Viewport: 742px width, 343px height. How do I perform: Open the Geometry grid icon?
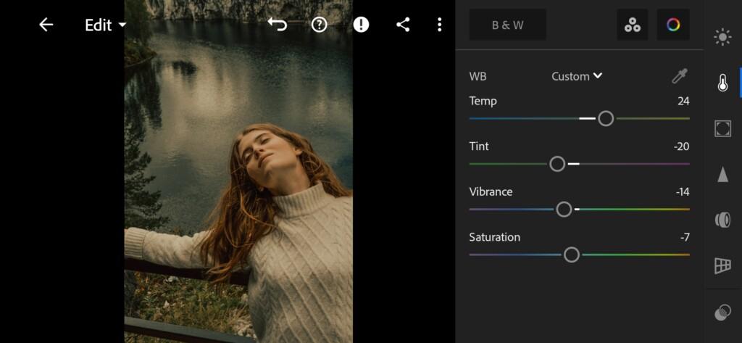pos(722,266)
